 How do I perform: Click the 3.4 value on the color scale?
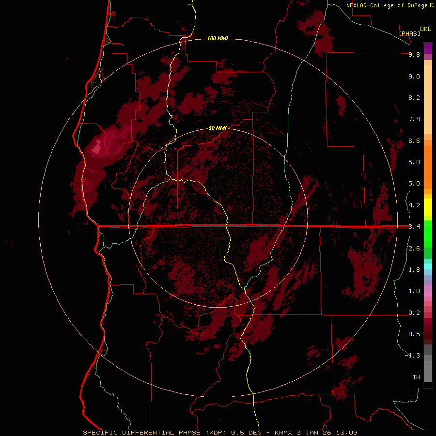pos(414,227)
